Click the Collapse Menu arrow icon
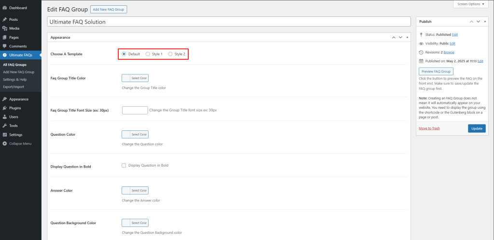This screenshot has width=494, height=240. [5, 143]
